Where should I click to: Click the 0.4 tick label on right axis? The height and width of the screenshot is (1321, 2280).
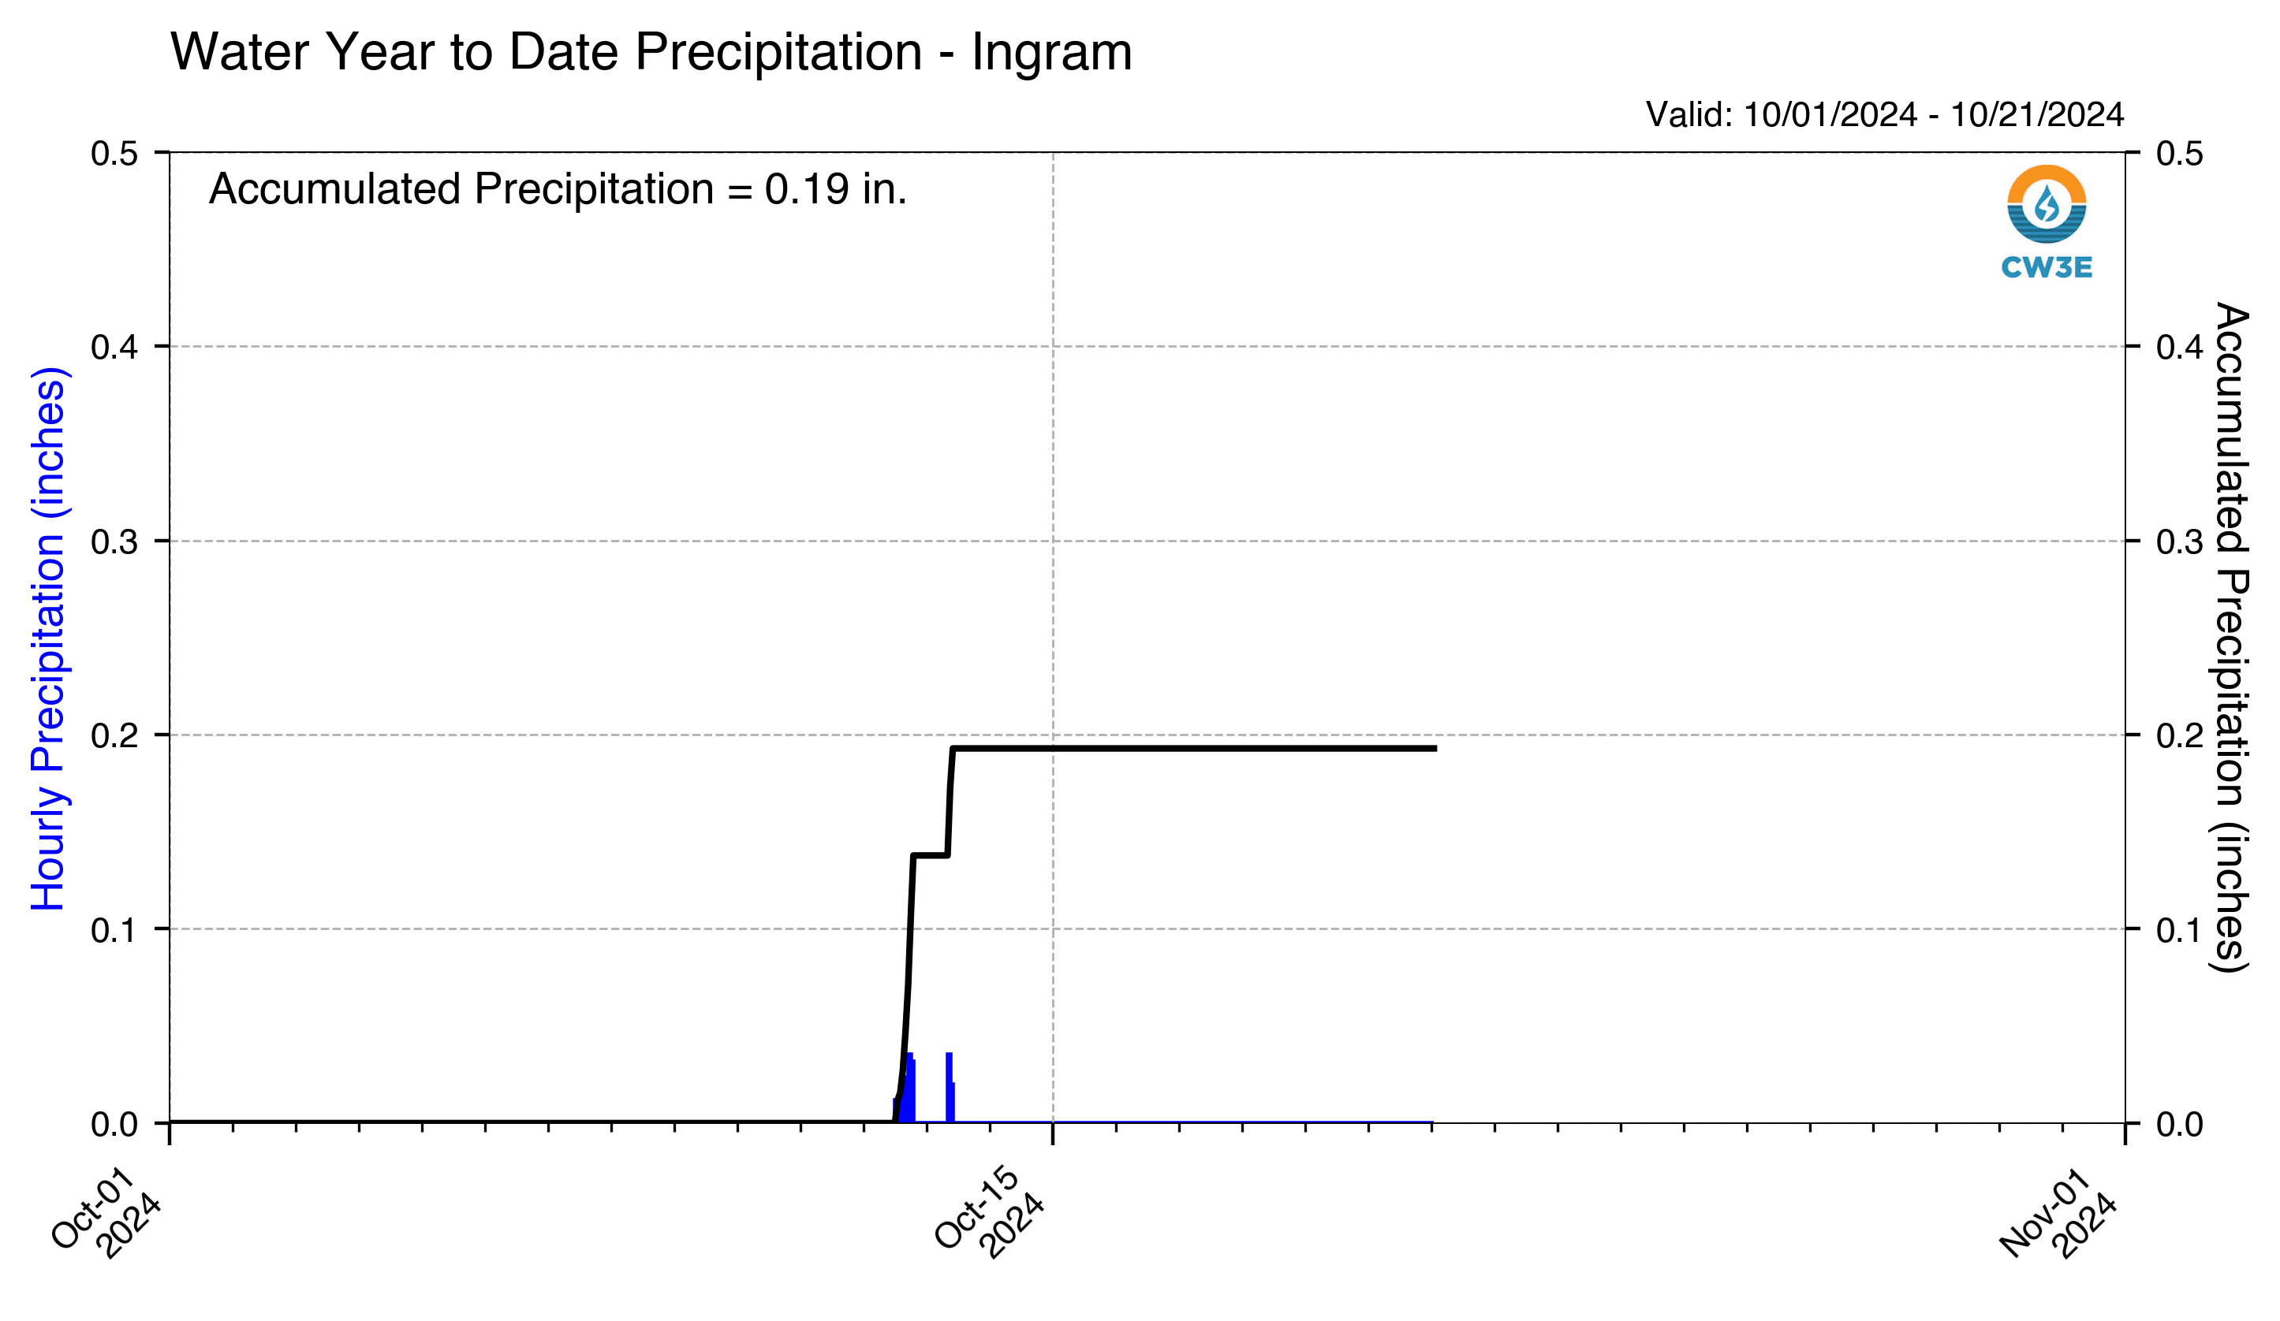tap(2180, 346)
